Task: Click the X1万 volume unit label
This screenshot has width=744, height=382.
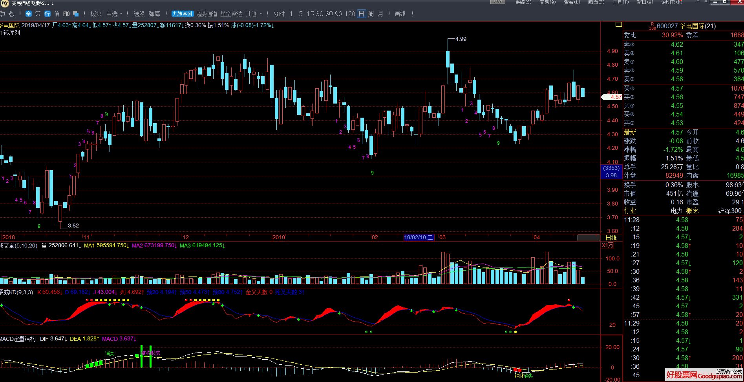Action: coord(607,246)
